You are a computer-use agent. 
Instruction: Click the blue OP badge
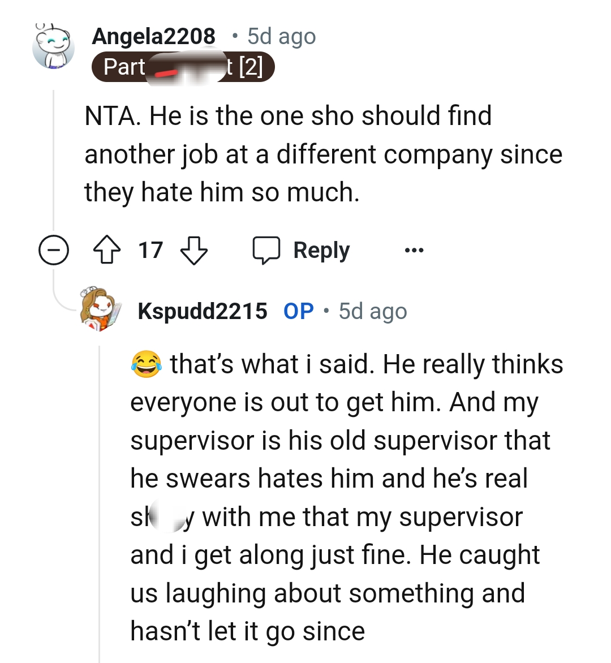(x=297, y=311)
